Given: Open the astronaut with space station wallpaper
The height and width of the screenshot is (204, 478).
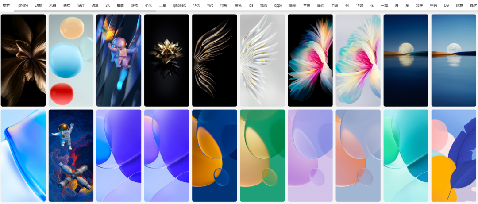Looking at the screenshot, I should click(x=71, y=155).
